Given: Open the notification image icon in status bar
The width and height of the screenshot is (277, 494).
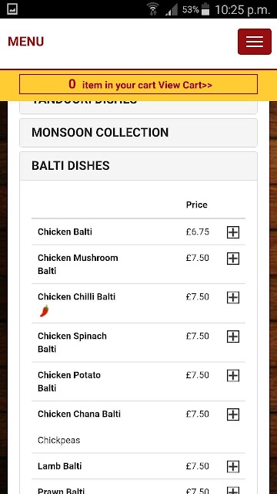Looking at the screenshot, I should click(x=12, y=8).
